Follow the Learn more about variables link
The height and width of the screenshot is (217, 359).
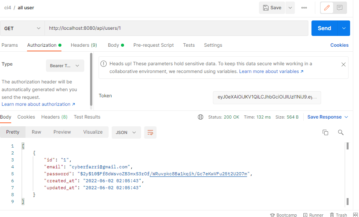coord(271,71)
